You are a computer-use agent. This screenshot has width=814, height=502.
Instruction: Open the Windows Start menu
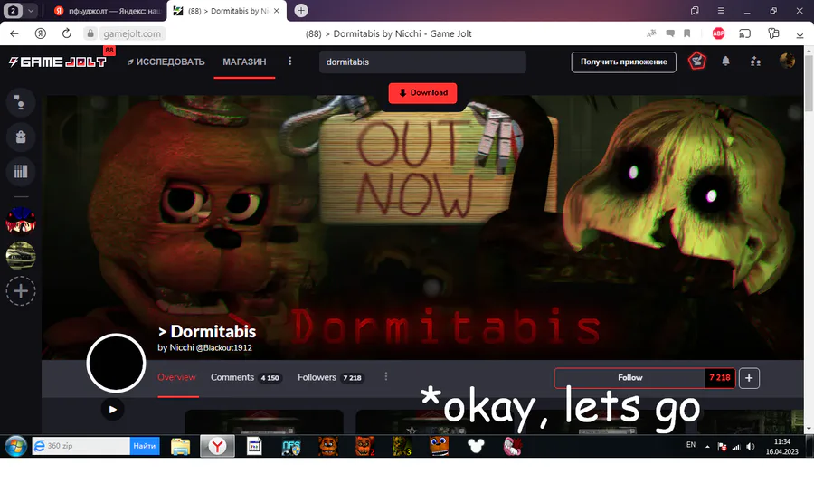point(15,446)
